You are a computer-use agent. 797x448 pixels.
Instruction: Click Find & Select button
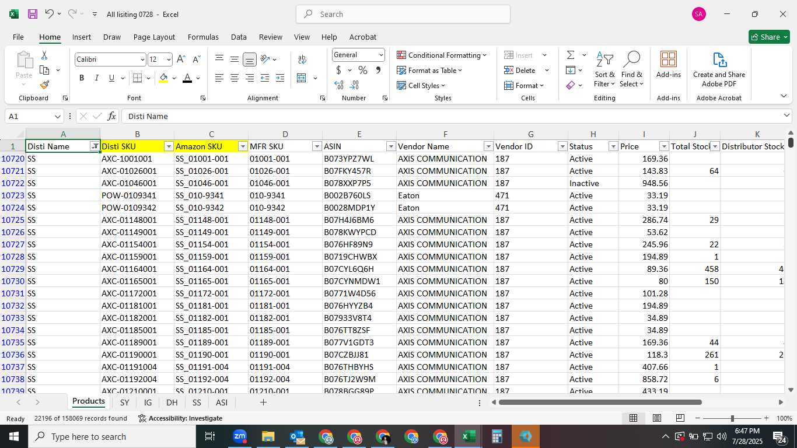(x=631, y=69)
